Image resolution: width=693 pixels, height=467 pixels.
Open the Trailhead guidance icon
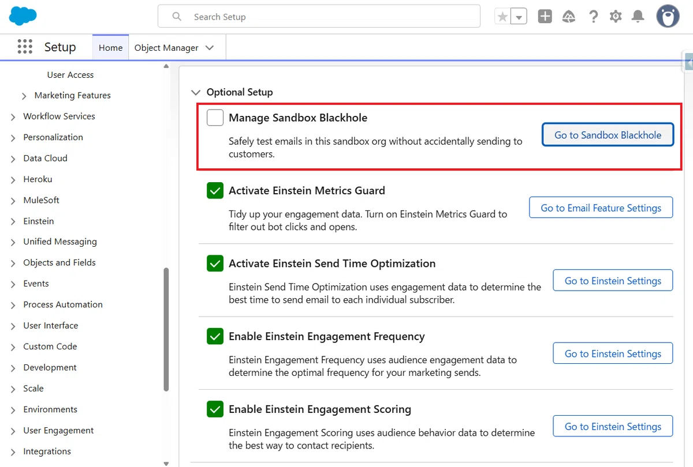569,16
